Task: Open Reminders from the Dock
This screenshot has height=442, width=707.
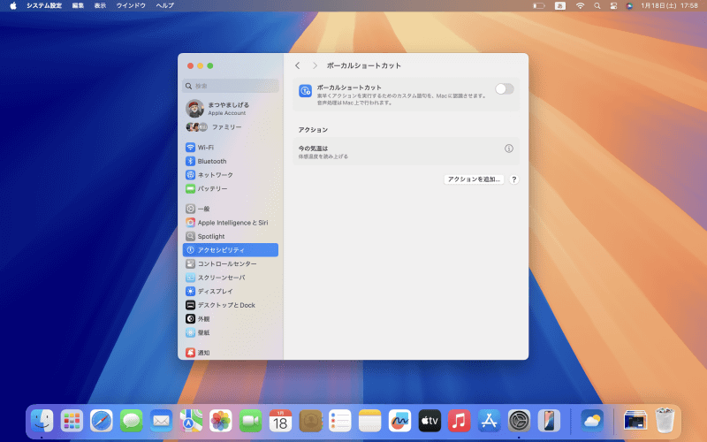Action: click(x=340, y=422)
